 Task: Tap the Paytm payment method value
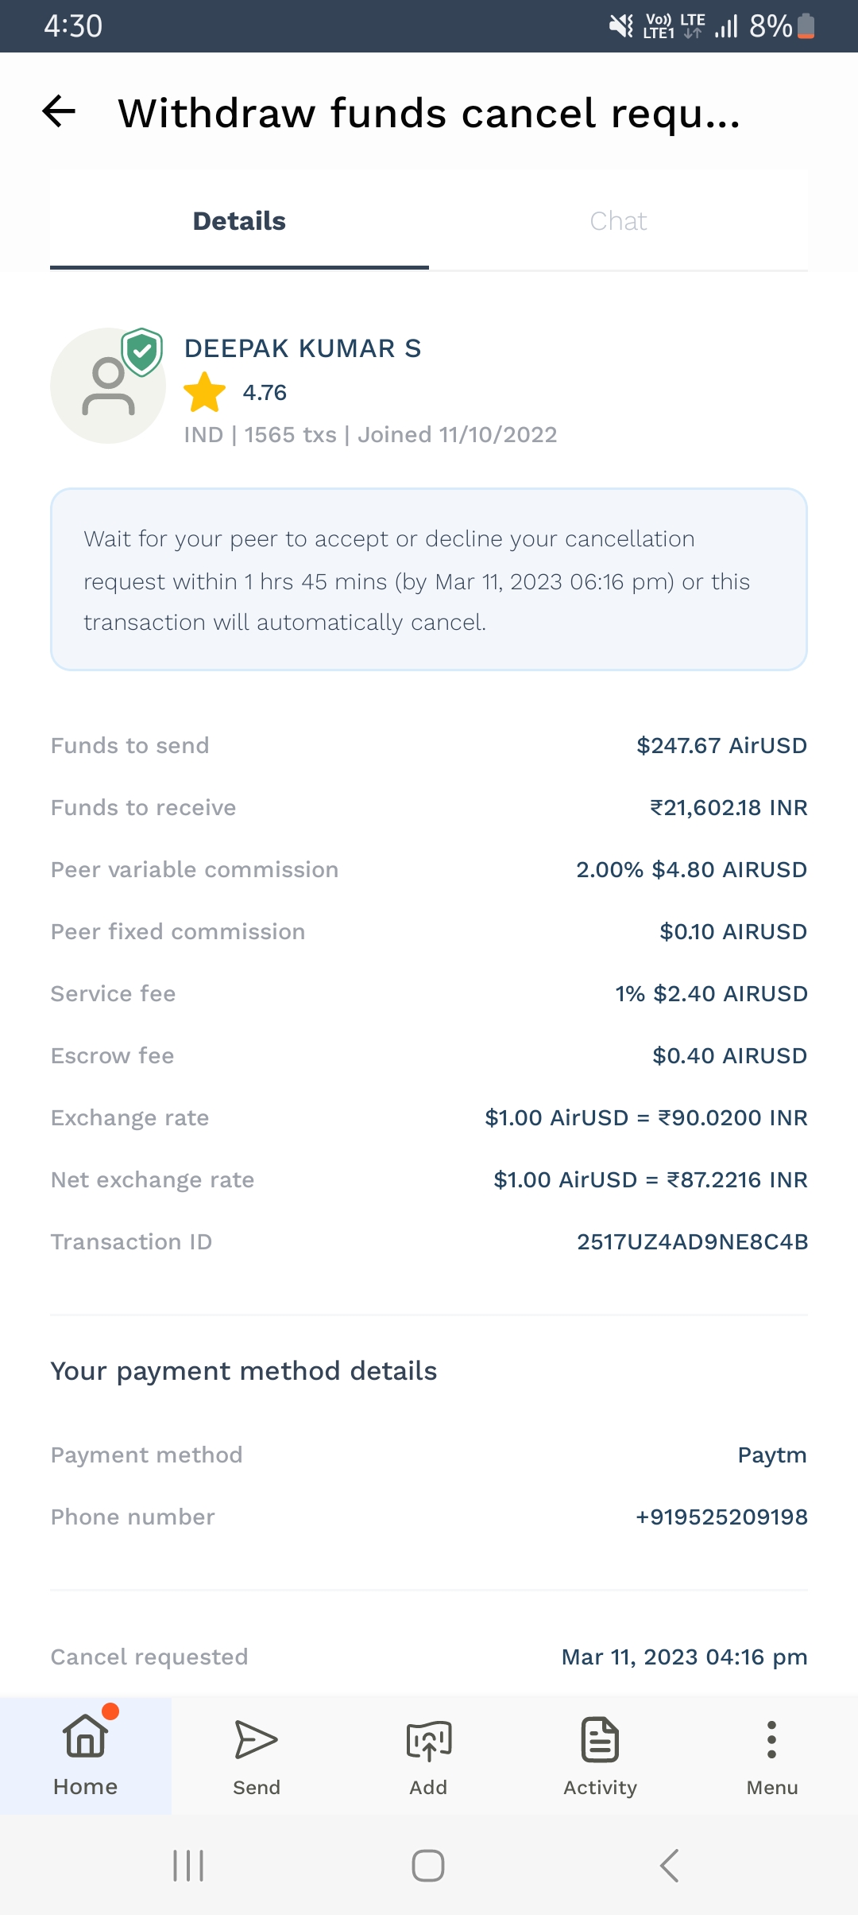pos(771,1455)
